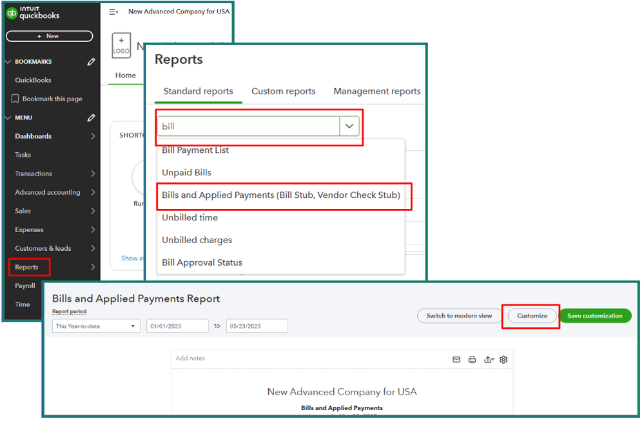Click the start date field 01/01/2025
This screenshot has height=421, width=644.
[x=177, y=326]
